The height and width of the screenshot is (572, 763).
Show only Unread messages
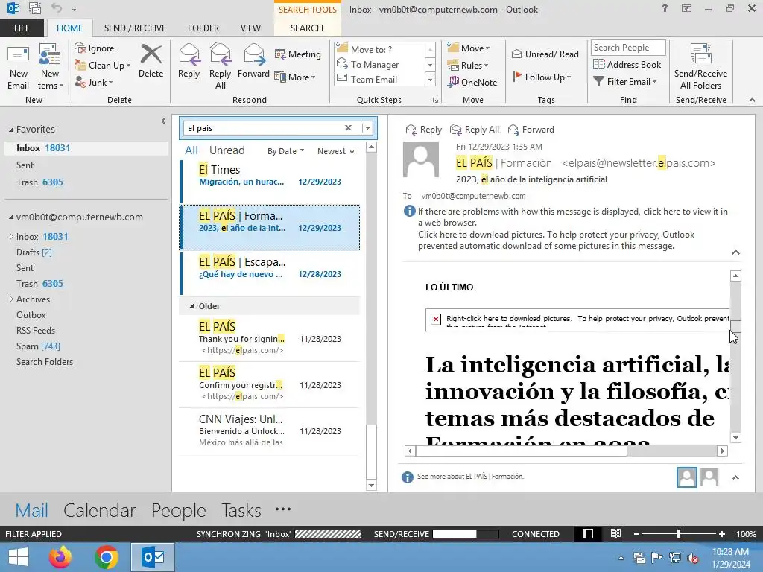(227, 150)
